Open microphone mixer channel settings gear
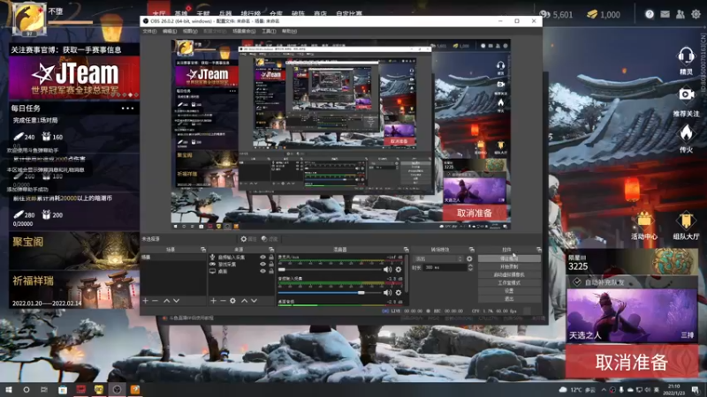The image size is (707, 397). (399, 270)
